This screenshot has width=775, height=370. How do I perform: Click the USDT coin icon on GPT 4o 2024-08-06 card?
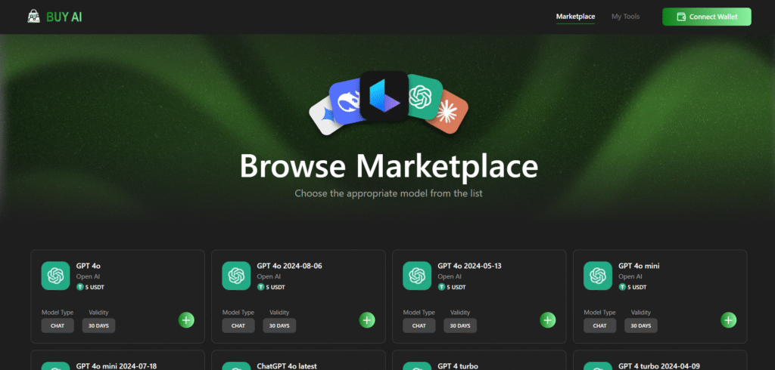(260, 287)
